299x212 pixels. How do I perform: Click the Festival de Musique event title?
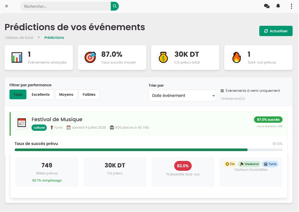57,119
